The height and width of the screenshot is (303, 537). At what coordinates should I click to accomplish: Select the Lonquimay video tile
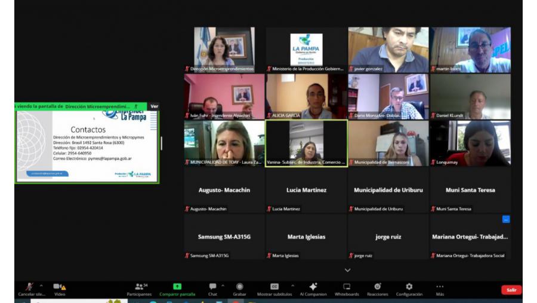470,143
